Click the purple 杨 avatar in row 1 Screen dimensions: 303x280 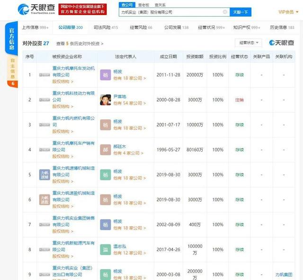pos(106,75)
